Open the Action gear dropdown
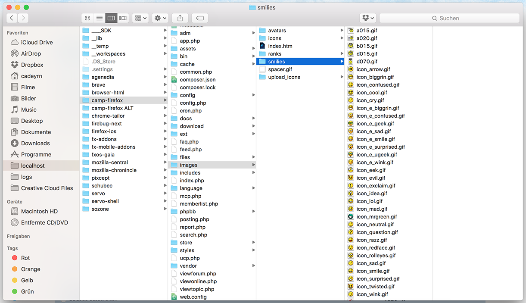Viewport: 526px width, 303px height. click(x=160, y=18)
